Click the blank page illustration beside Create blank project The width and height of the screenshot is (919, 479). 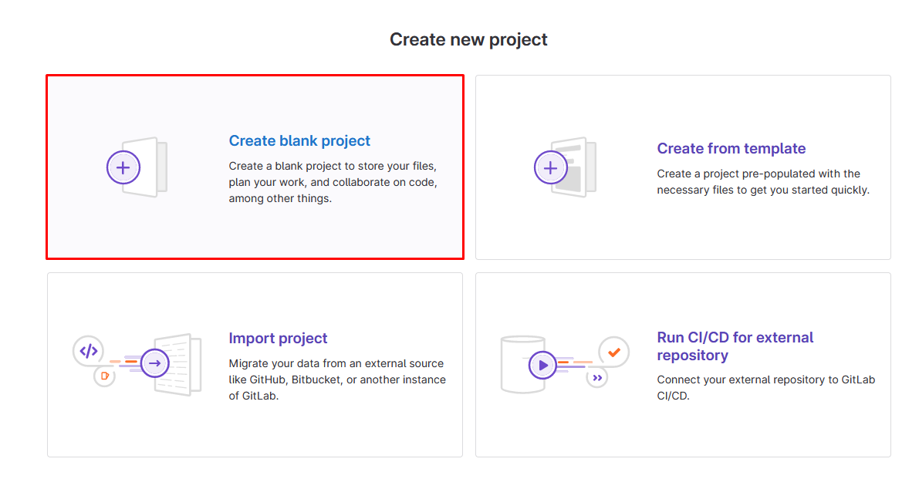(150, 167)
